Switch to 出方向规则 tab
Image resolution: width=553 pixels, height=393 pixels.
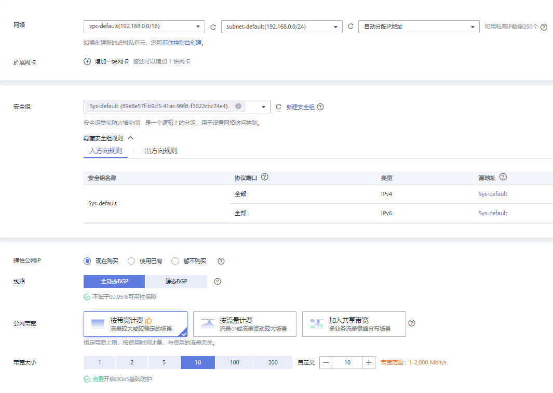point(161,151)
